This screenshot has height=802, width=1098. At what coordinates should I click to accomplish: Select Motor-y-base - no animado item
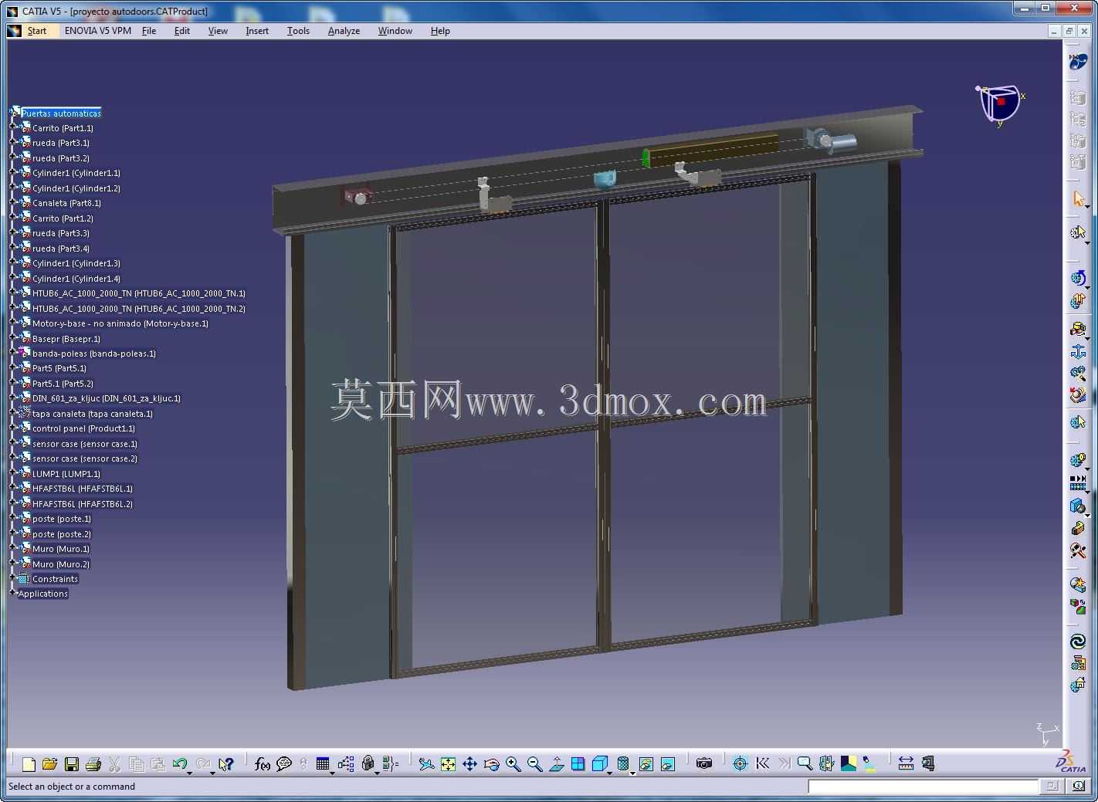[x=120, y=323]
